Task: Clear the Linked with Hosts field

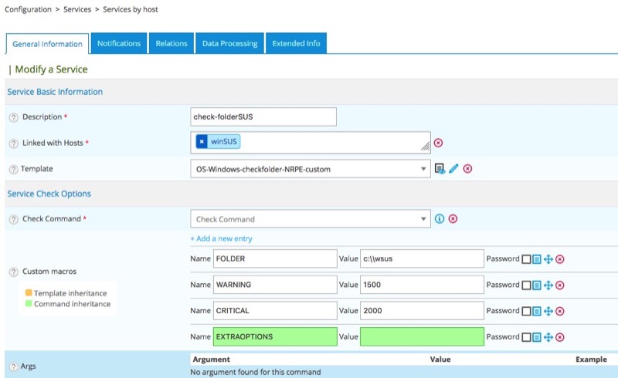Action: pos(438,143)
